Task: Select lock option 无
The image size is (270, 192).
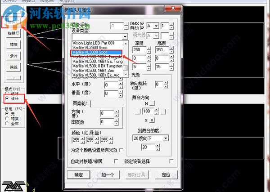Action: pyautogui.click(x=7, y=114)
